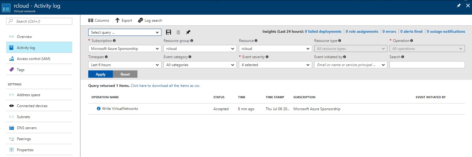The width and height of the screenshot is (472, 157).
Task: Click the Accepted status cell
Action: click(x=221, y=109)
